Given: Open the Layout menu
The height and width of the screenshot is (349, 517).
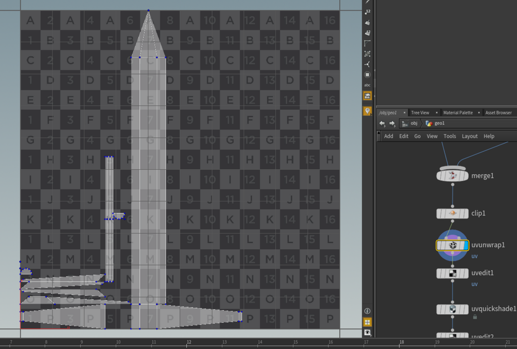Looking at the screenshot, I should tap(470, 136).
